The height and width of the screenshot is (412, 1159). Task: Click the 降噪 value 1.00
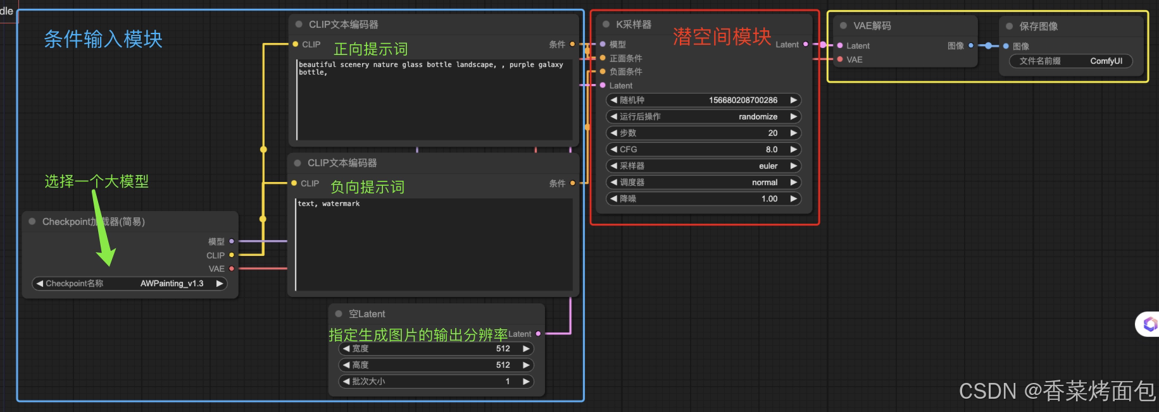click(x=770, y=198)
